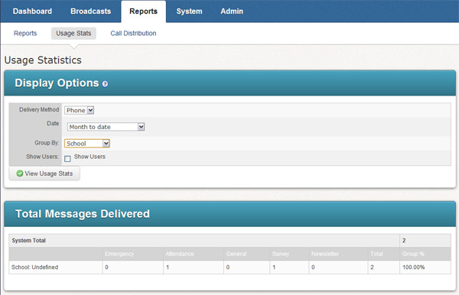Click the View Usage Stats button
This screenshot has width=459, height=295.
[x=44, y=173]
